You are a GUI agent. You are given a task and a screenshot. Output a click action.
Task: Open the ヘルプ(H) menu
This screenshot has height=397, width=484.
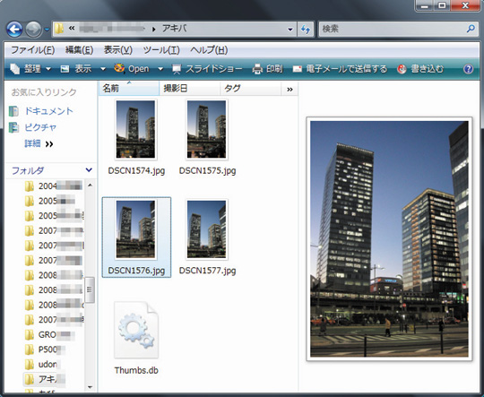(209, 50)
